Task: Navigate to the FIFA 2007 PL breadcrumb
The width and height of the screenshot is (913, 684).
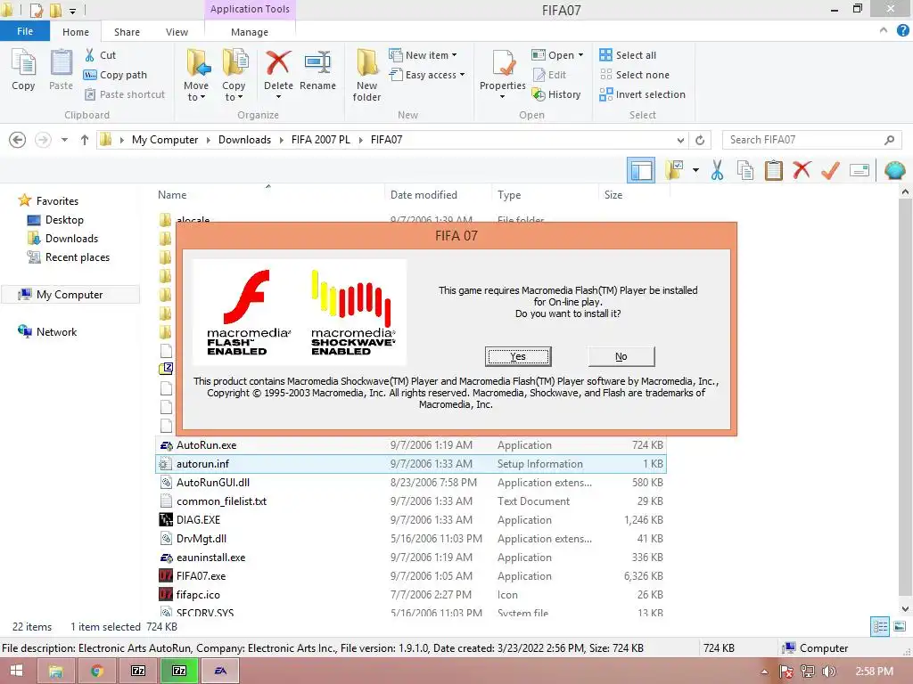Action: [x=321, y=140]
